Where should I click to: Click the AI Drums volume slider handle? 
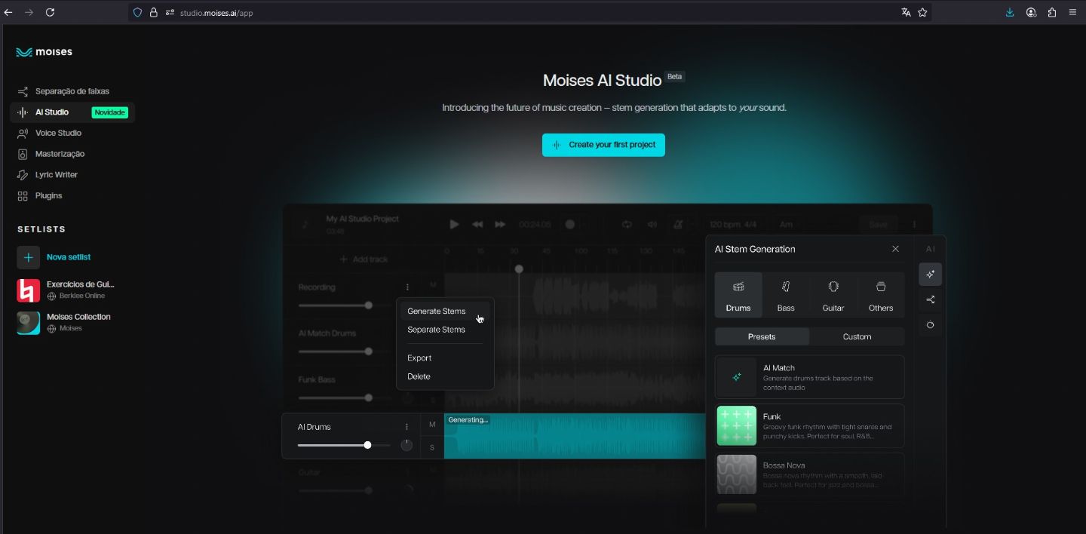(x=367, y=445)
